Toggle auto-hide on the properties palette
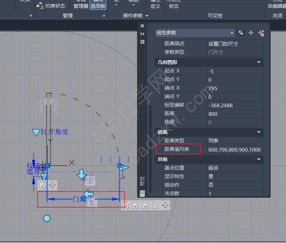This screenshot has height=243, width=286. 142,34
